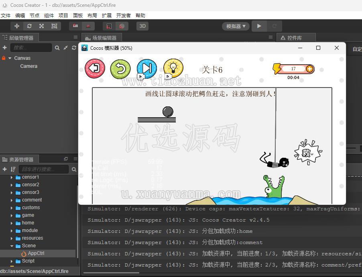The height and width of the screenshot is (277, 362).
Task: Switch to the 层级管理器 tab
Action: (19, 38)
